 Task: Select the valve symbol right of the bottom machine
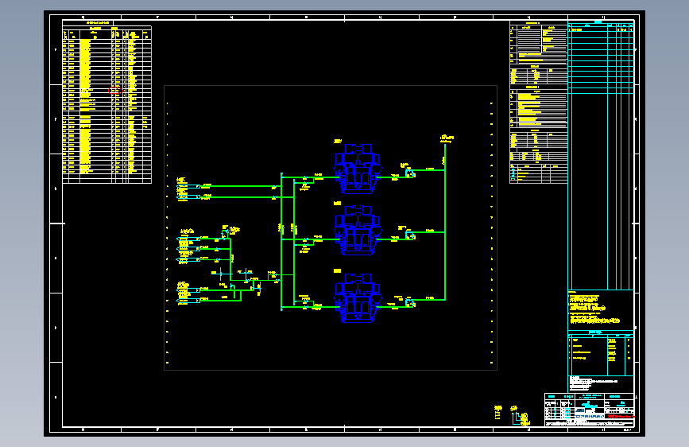410,302
